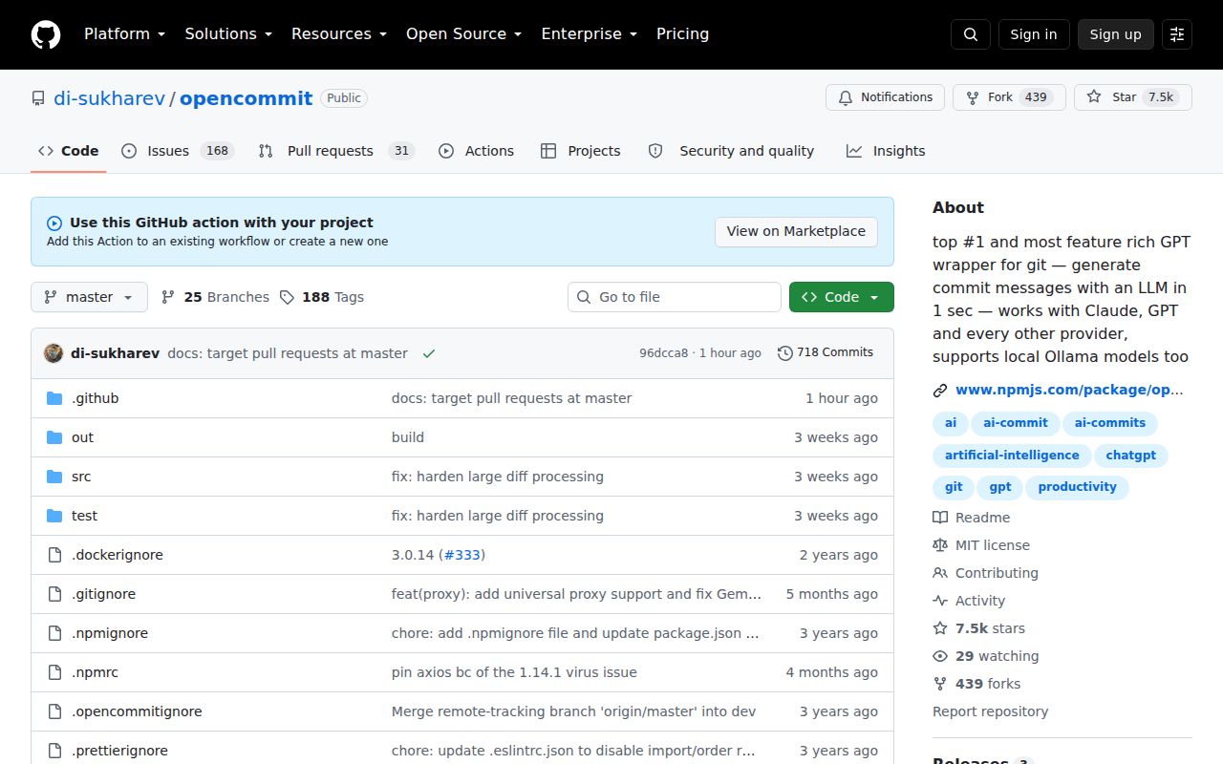Screen dimensions: 1223x764
Task: Open the .npmignore file
Action: coord(110,633)
